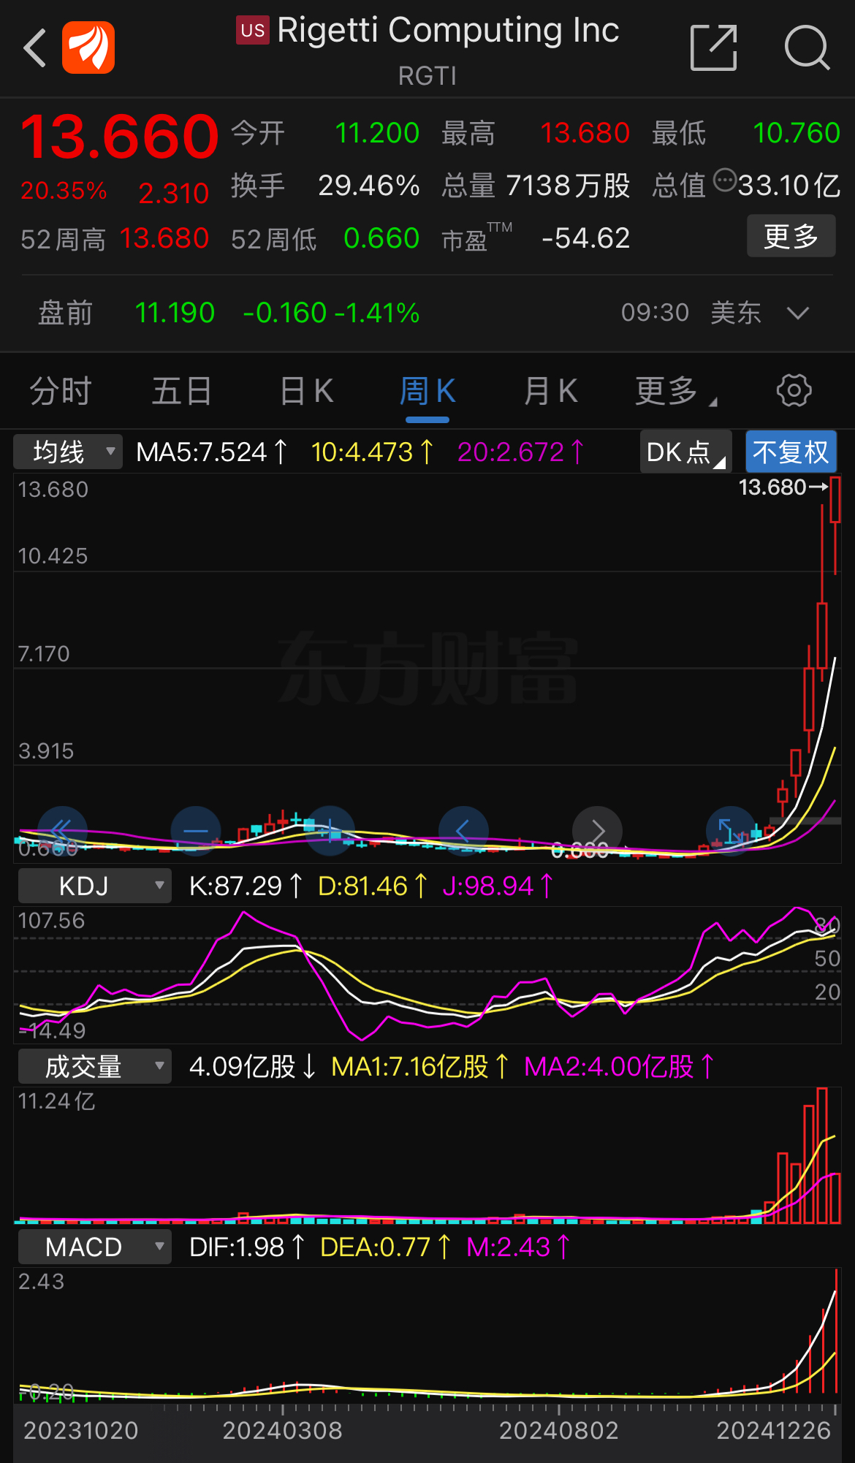Tap the 09:30 pre-market time
This screenshot has height=1463, width=855.
655,313
